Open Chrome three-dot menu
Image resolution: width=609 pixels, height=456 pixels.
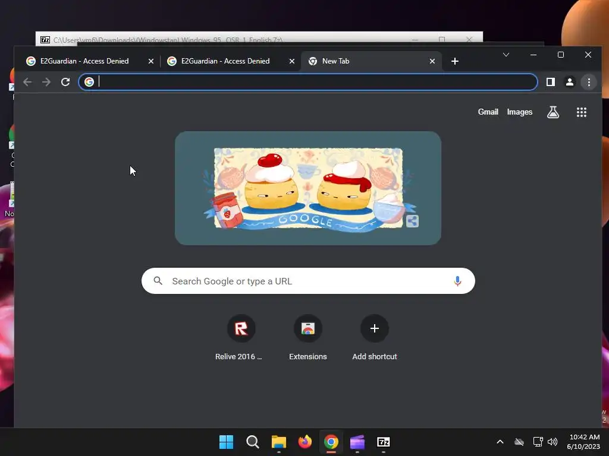pos(589,82)
